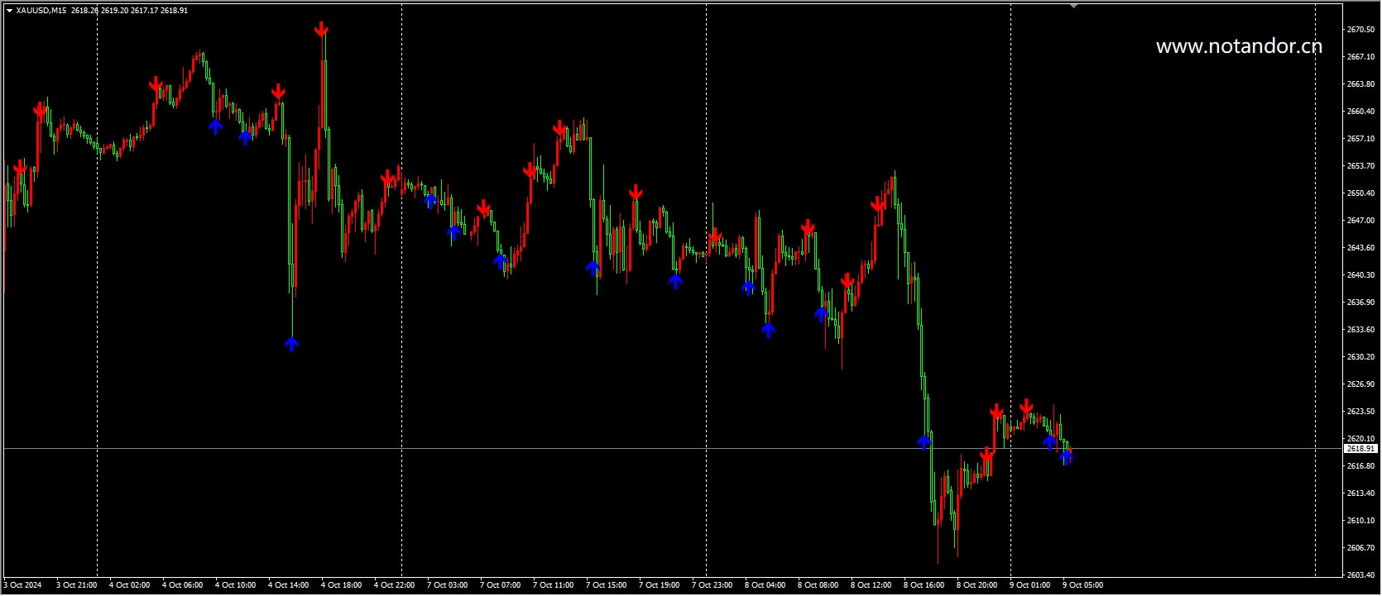Click the 7 Oct 11:00 time axis label
The height and width of the screenshot is (596, 1382).
(x=554, y=585)
